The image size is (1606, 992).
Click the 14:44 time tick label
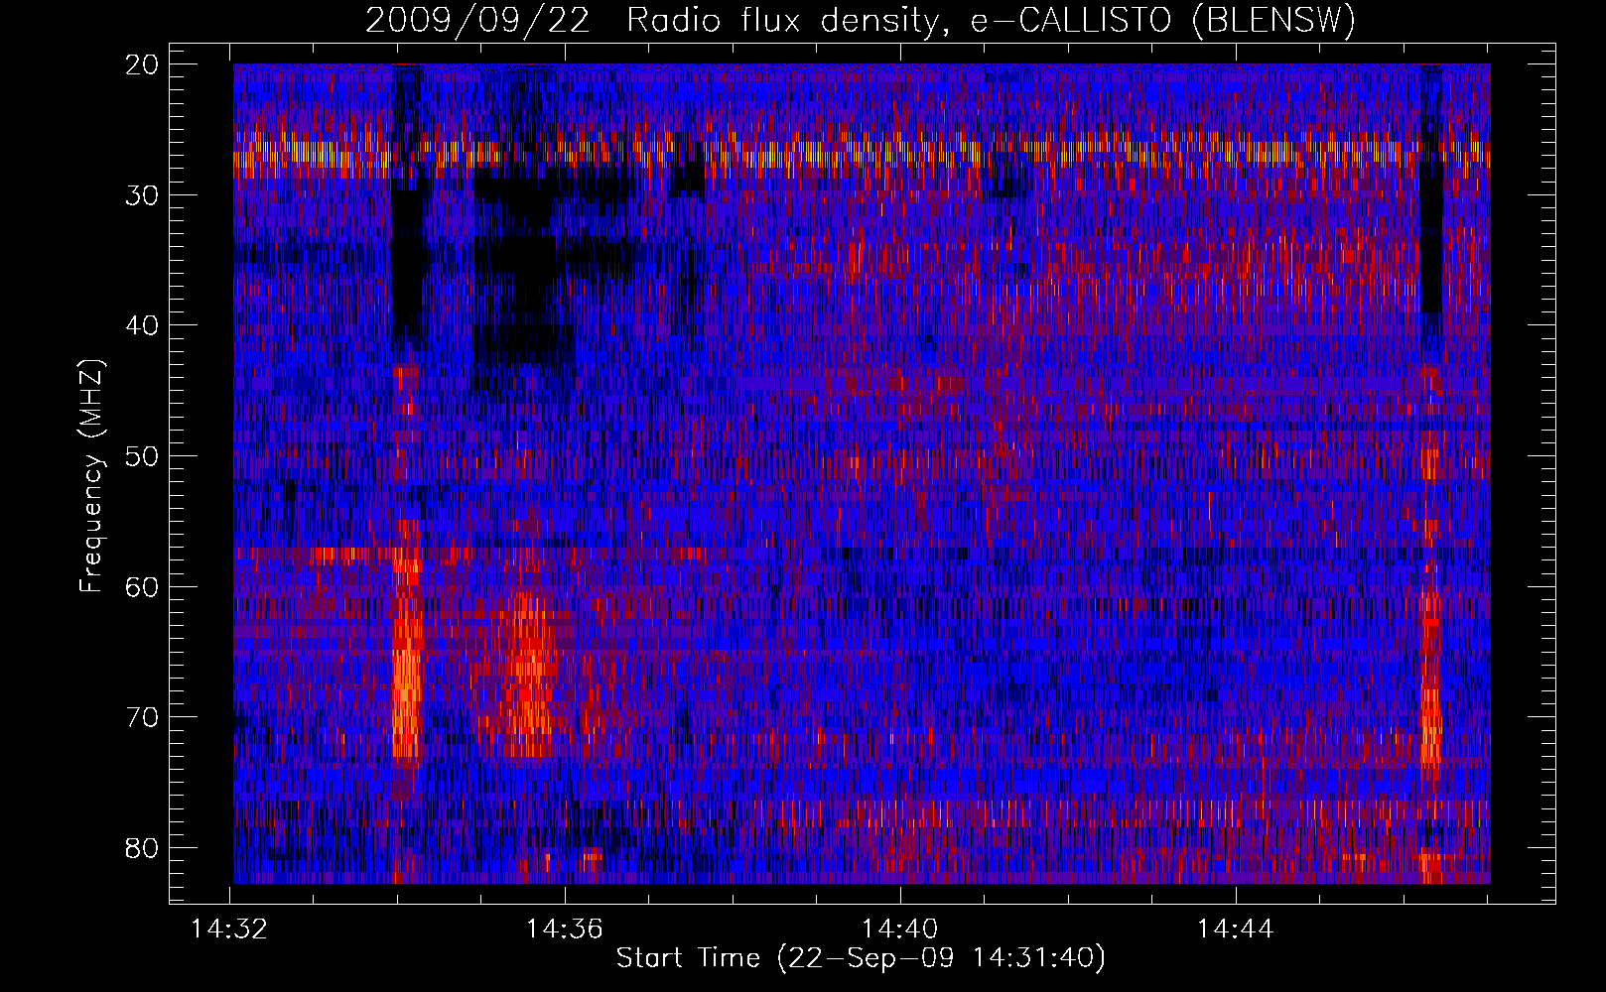click(x=1235, y=930)
